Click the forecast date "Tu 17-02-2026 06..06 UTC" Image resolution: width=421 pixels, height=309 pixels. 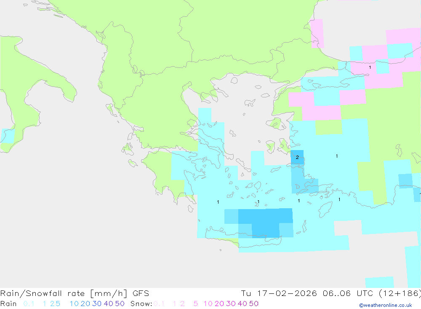click(x=307, y=293)
